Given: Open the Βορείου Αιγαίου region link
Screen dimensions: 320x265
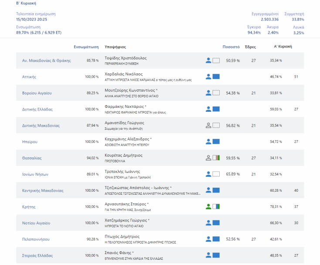Looking at the screenshot, I should (x=37, y=93).
